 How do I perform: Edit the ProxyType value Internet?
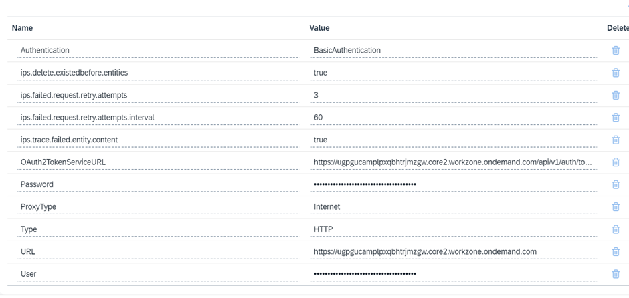click(x=452, y=207)
